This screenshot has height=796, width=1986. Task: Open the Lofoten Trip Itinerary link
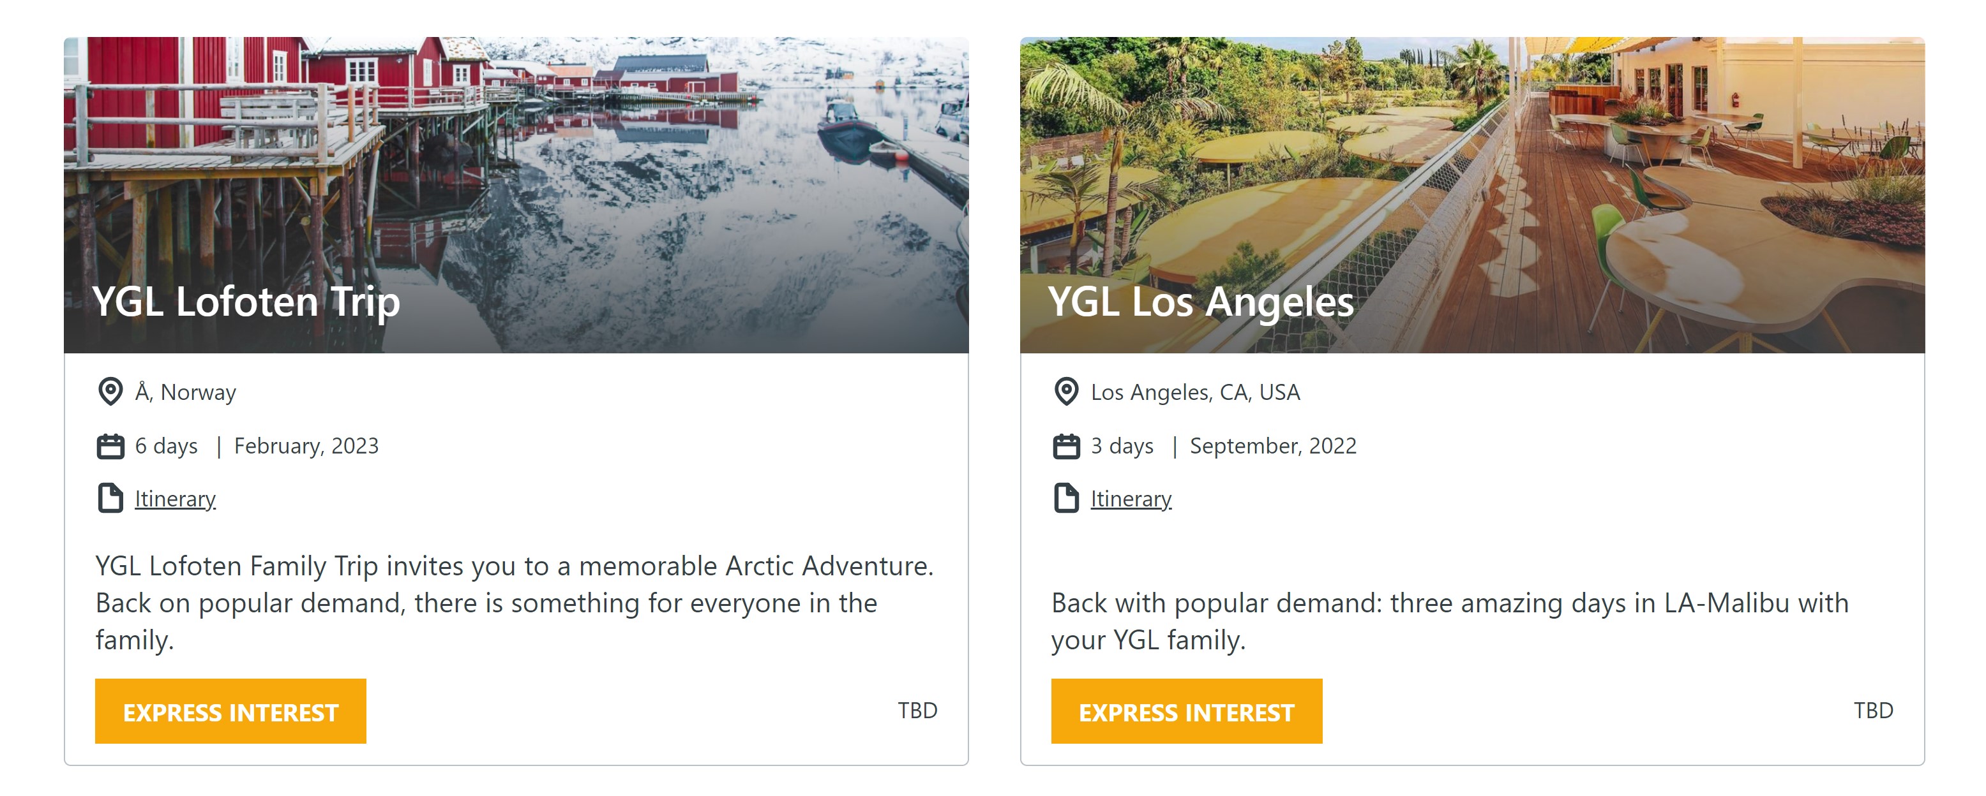click(x=175, y=499)
